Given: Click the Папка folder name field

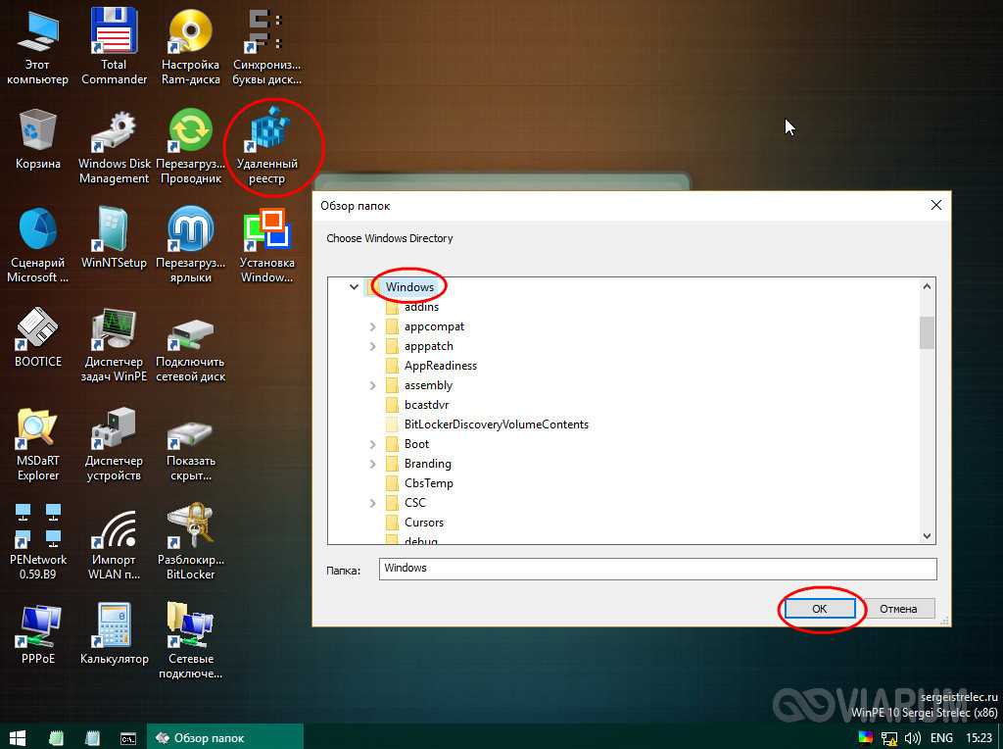Looking at the screenshot, I should [x=656, y=569].
